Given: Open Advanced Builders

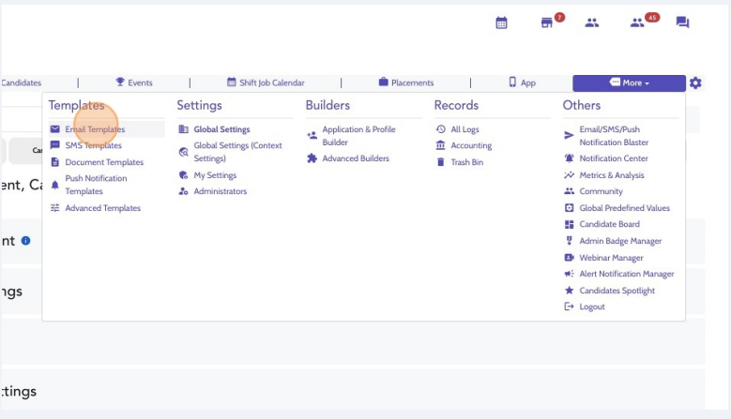Looking at the screenshot, I should tap(356, 158).
